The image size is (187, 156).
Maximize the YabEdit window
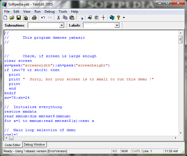(x=167, y=3)
